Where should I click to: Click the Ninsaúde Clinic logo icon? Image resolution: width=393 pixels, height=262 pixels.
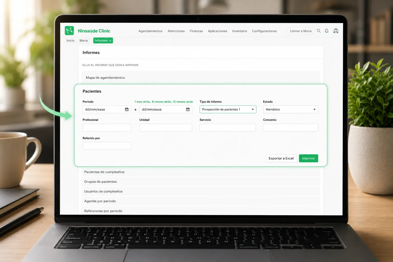(69, 31)
